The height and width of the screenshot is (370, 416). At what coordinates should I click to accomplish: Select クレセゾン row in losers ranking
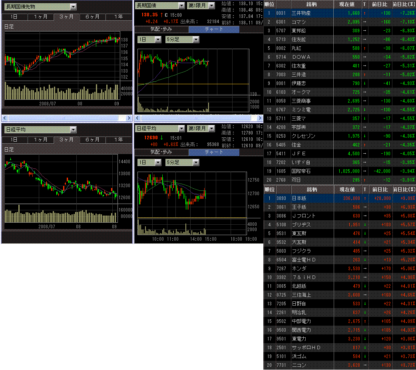pos(340,136)
